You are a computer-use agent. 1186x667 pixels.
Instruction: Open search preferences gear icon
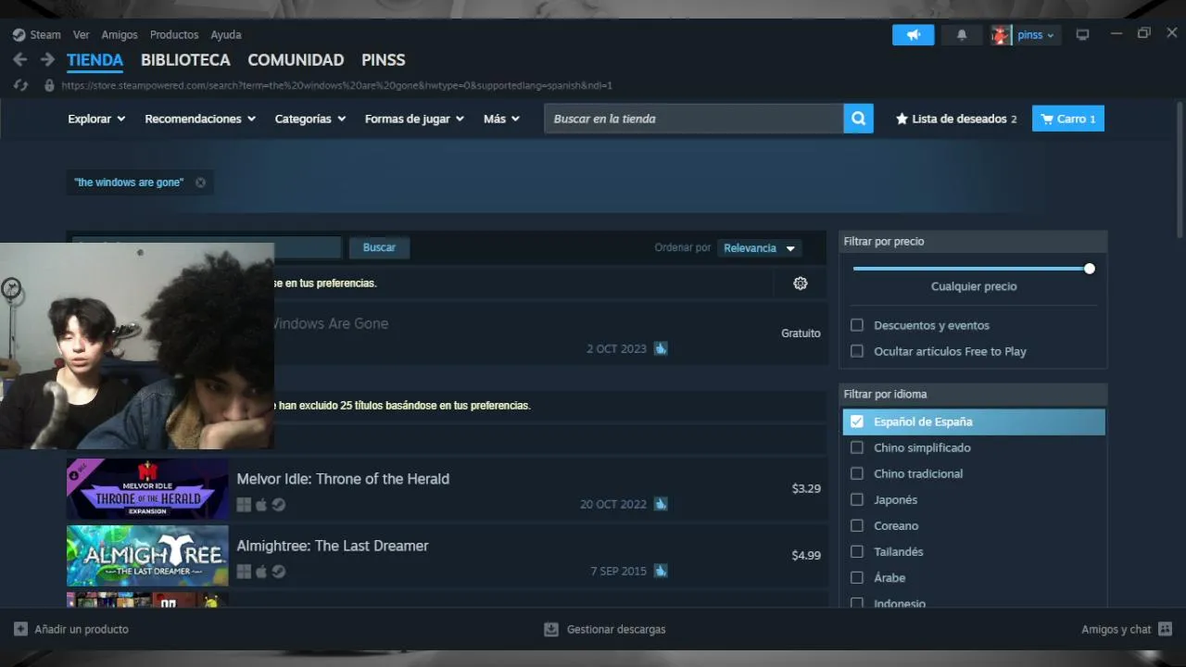[801, 283]
